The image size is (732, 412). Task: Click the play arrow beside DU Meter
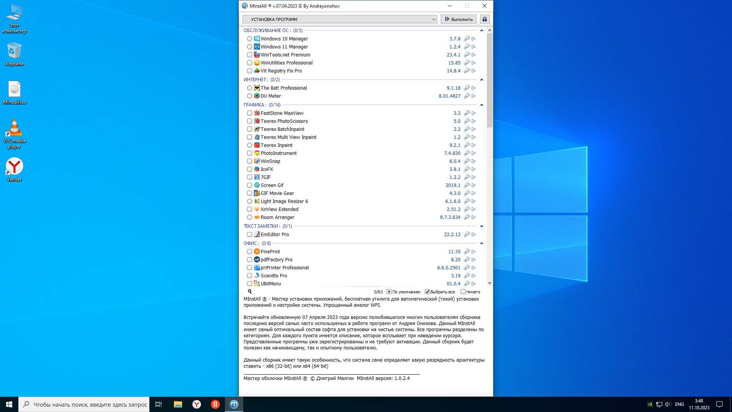pyautogui.click(x=474, y=96)
